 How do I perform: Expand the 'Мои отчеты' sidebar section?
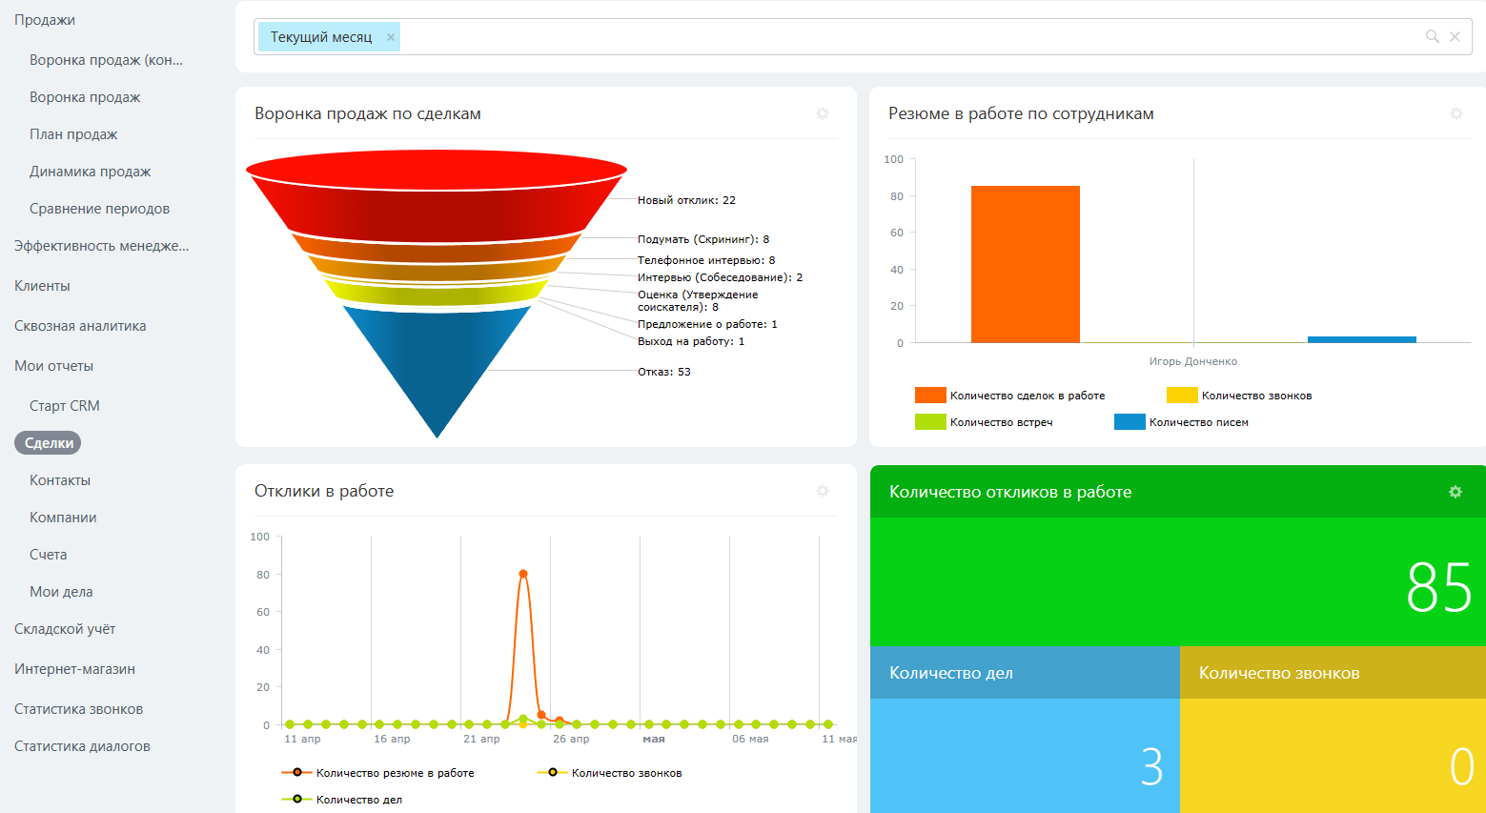[53, 366]
